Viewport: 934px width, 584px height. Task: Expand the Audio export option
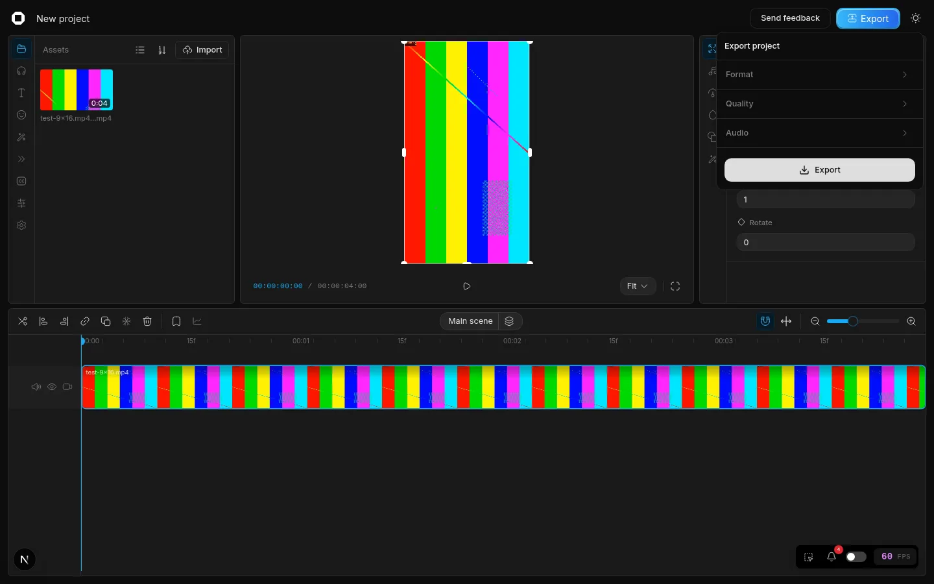tap(820, 133)
